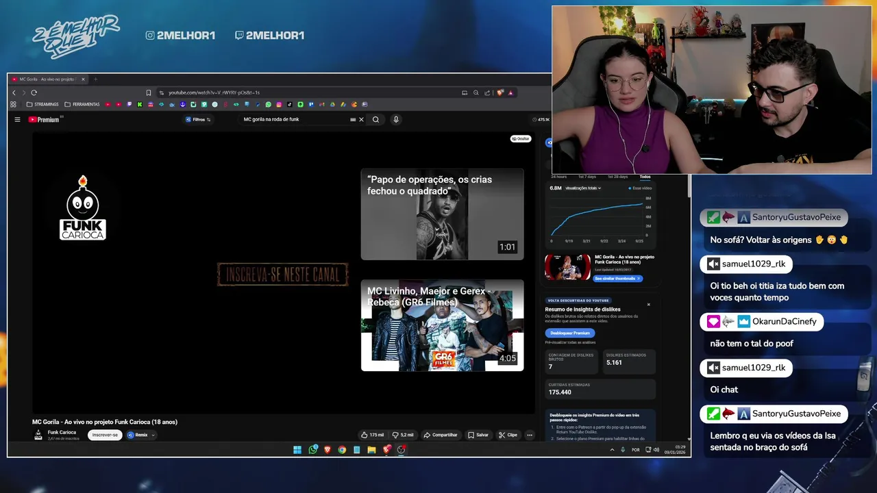Start voice search with microphone icon
This screenshot has height=493, width=877.
tap(395, 119)
